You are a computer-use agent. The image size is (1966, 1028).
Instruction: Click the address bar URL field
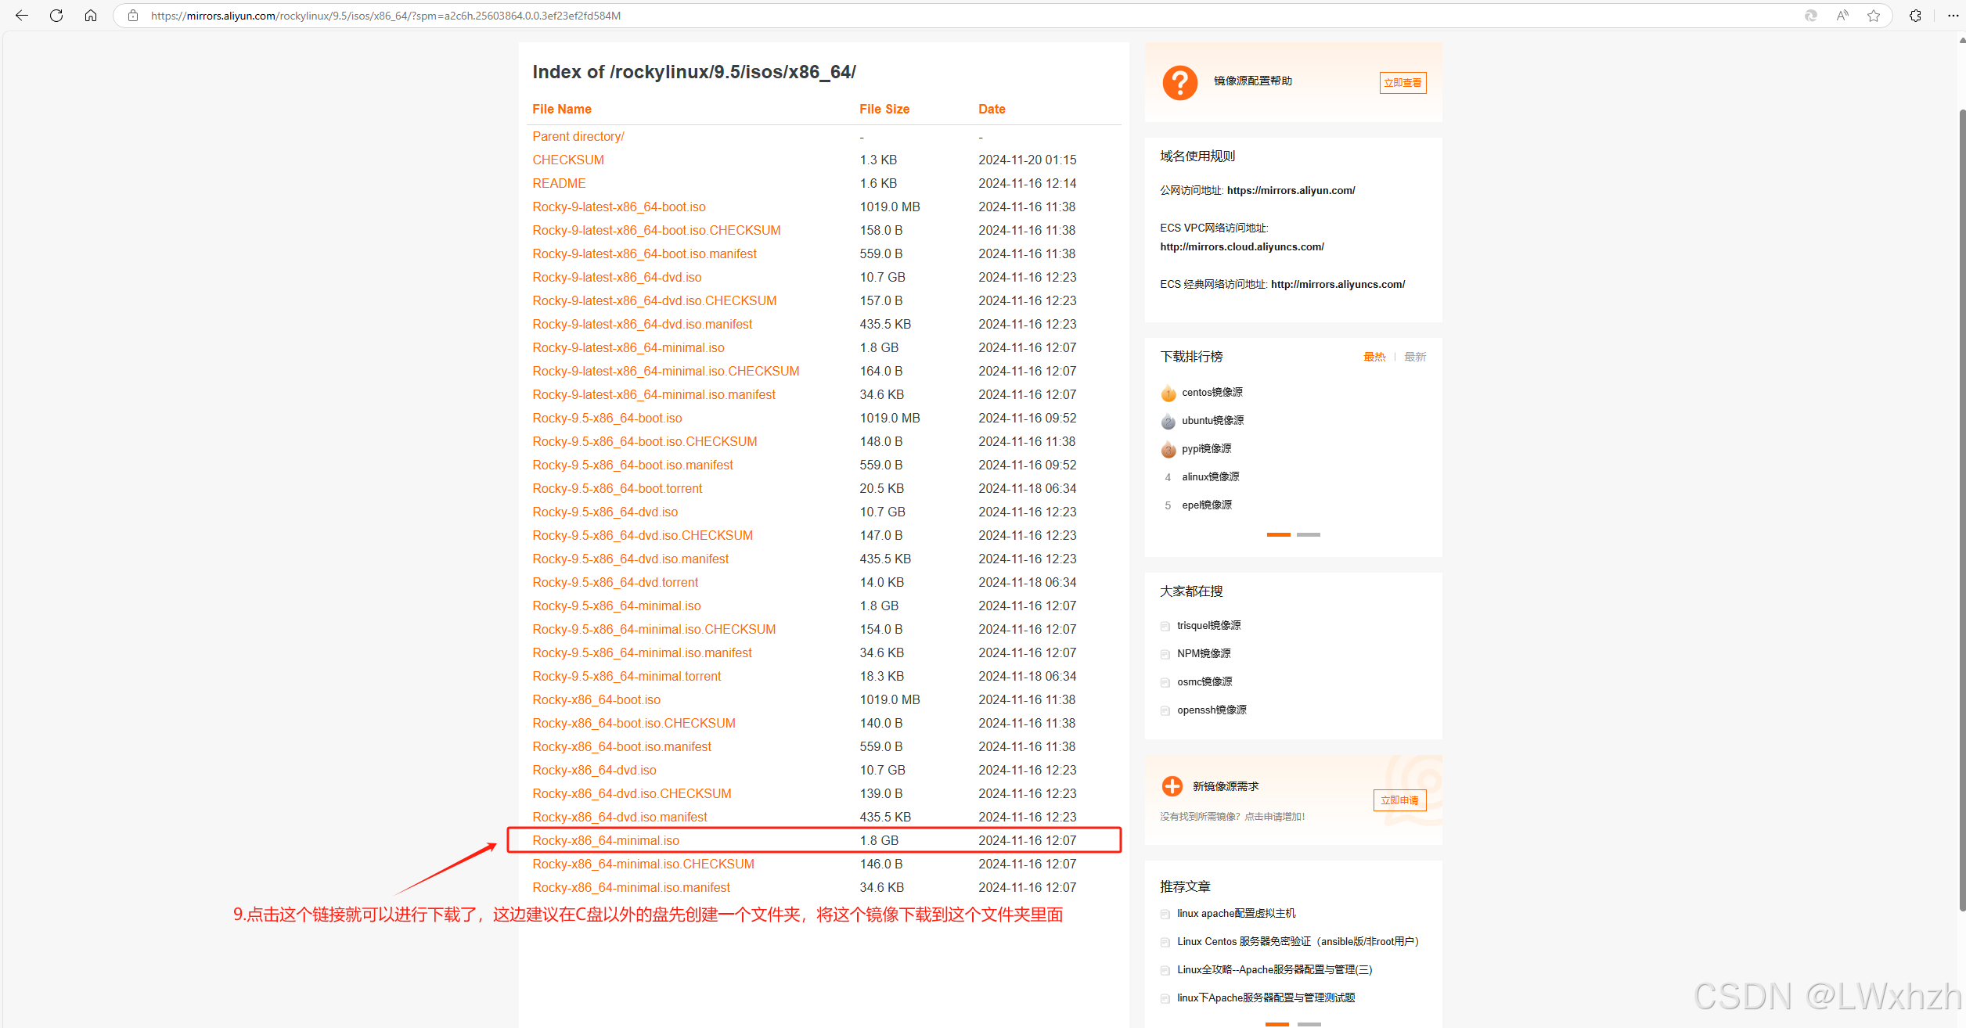939,16
